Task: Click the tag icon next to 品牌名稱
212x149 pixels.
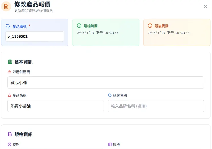Action: point(110,95)
